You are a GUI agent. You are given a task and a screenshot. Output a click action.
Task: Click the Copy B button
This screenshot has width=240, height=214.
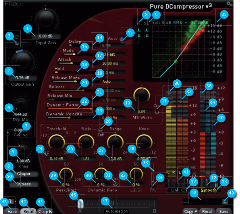(45, 211)
